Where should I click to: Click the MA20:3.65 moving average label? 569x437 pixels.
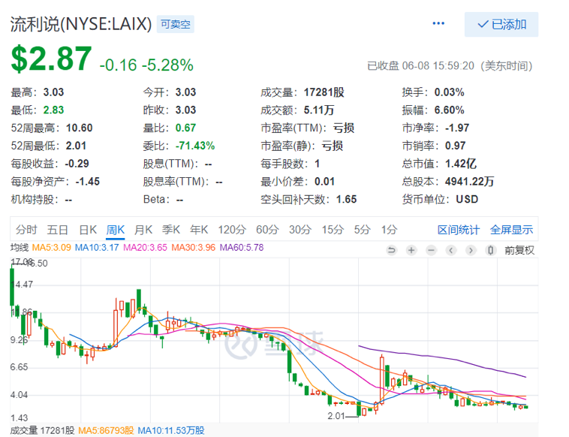145,248
